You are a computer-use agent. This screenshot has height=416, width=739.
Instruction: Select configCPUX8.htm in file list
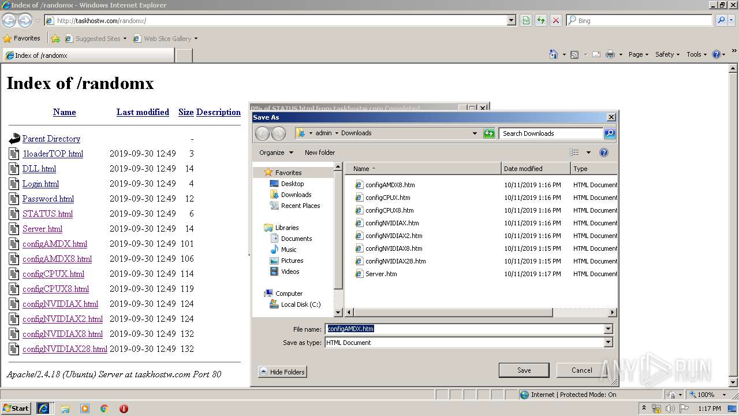click(x=389, y=210)
